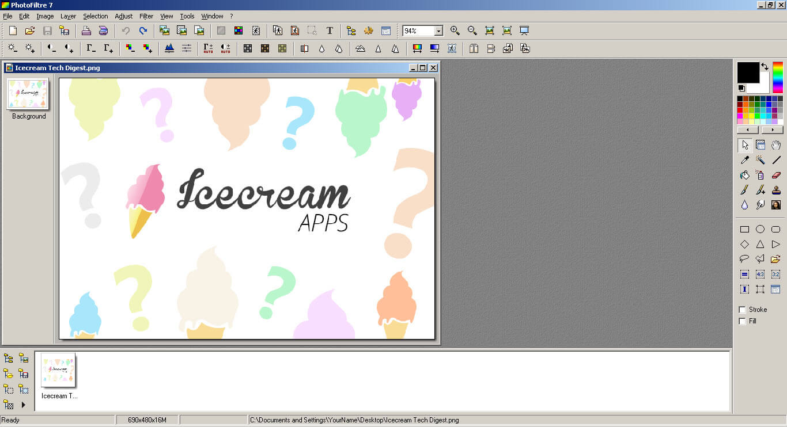Click the white background color swatch
This screenshot has height=427, width=787.
click(763, 87)
